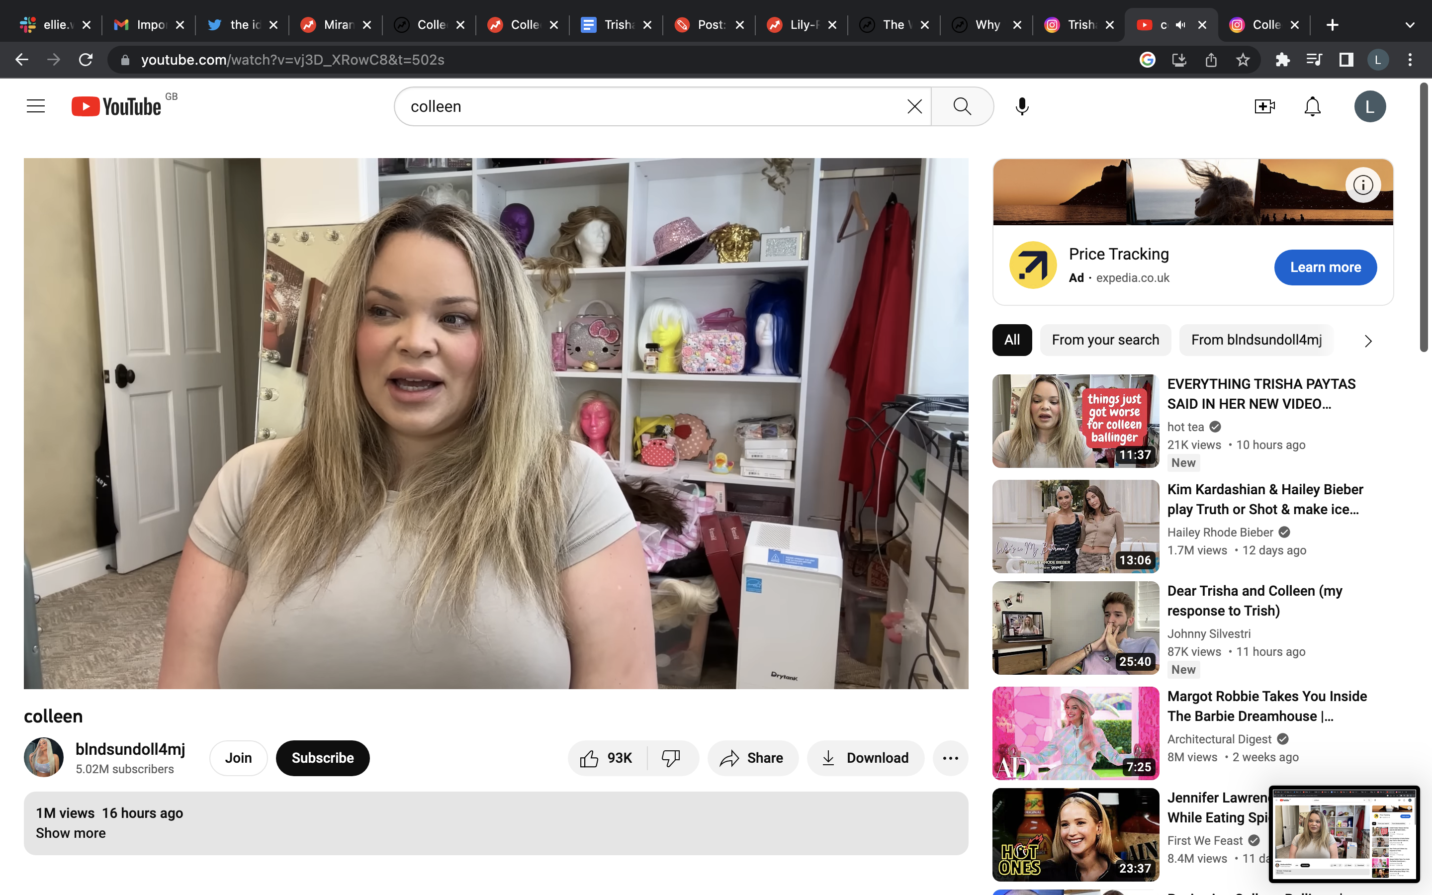Select the 'From your search' chip
The height and width of the screenshot is (895, 1432).
pyautogui.click(x=1105, y=340)
